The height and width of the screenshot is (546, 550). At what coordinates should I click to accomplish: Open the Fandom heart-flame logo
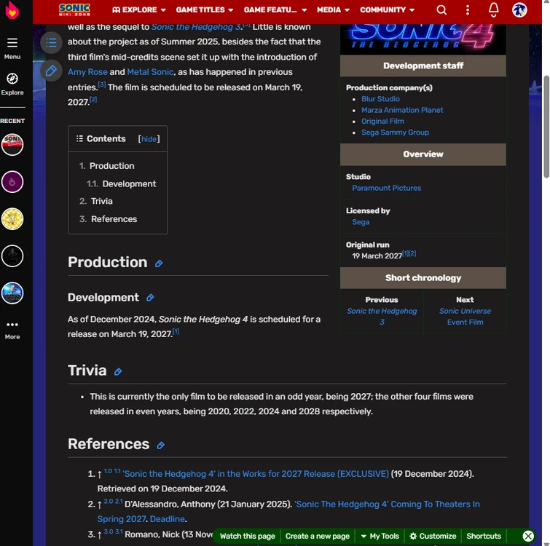(x=12, y=10)
